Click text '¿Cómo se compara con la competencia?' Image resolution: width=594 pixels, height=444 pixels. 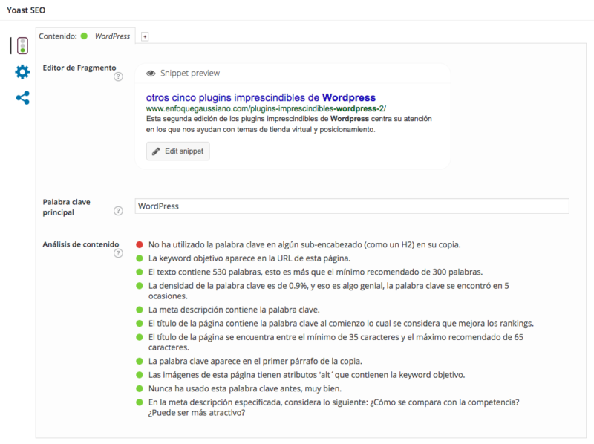(445, 402)
